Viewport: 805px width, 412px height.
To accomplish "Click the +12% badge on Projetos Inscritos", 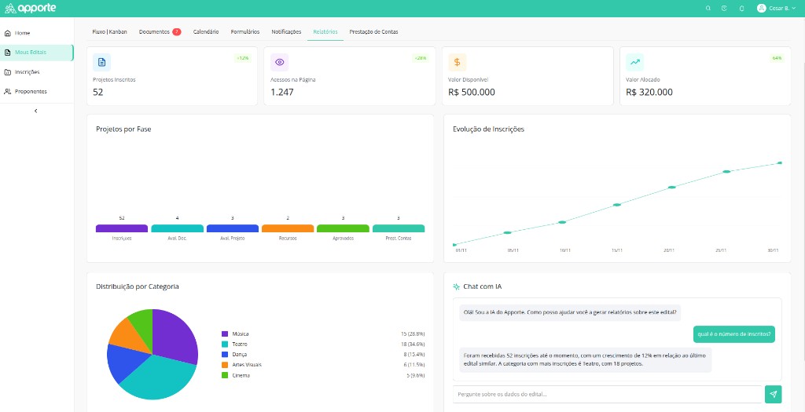I will click(242, 58).
